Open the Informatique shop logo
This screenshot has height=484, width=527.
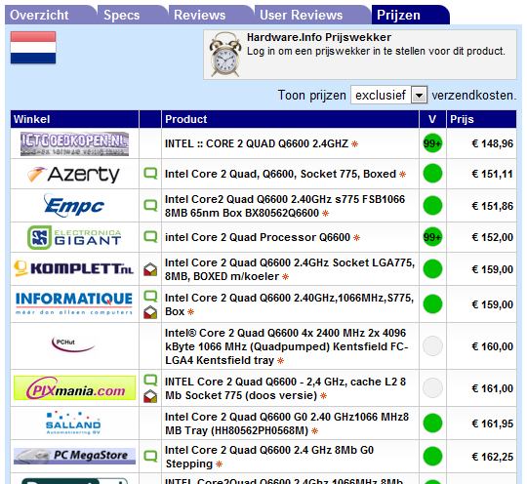[74, 303]
